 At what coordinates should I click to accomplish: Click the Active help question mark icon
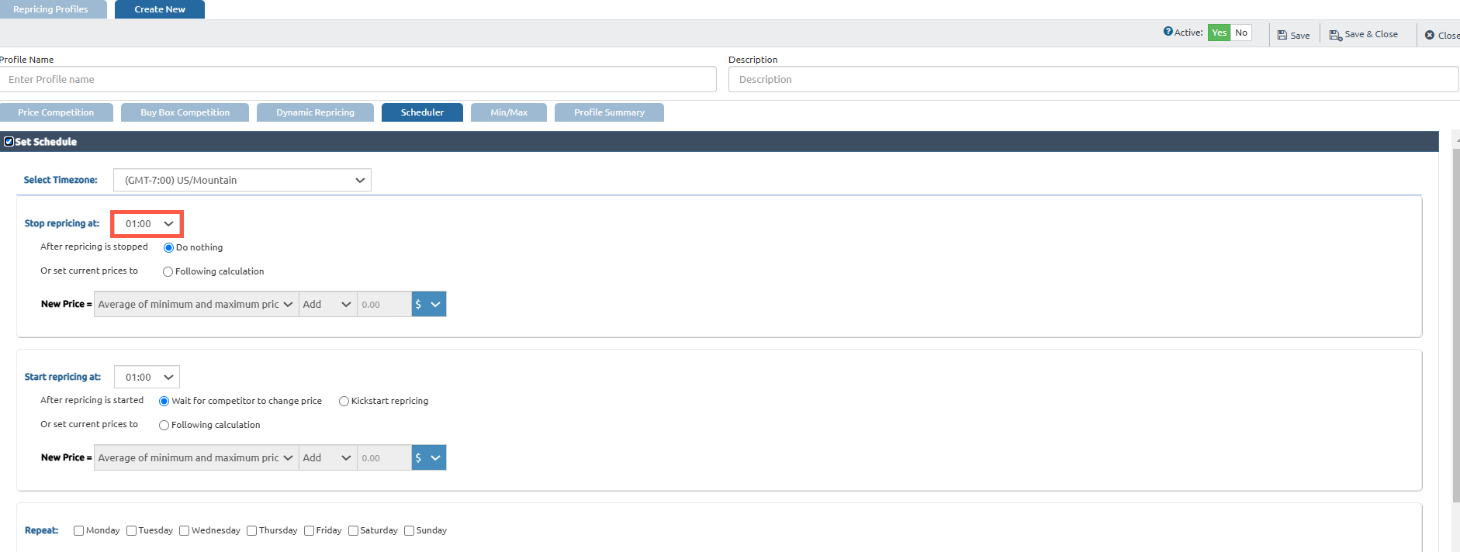coord(1168,32)
